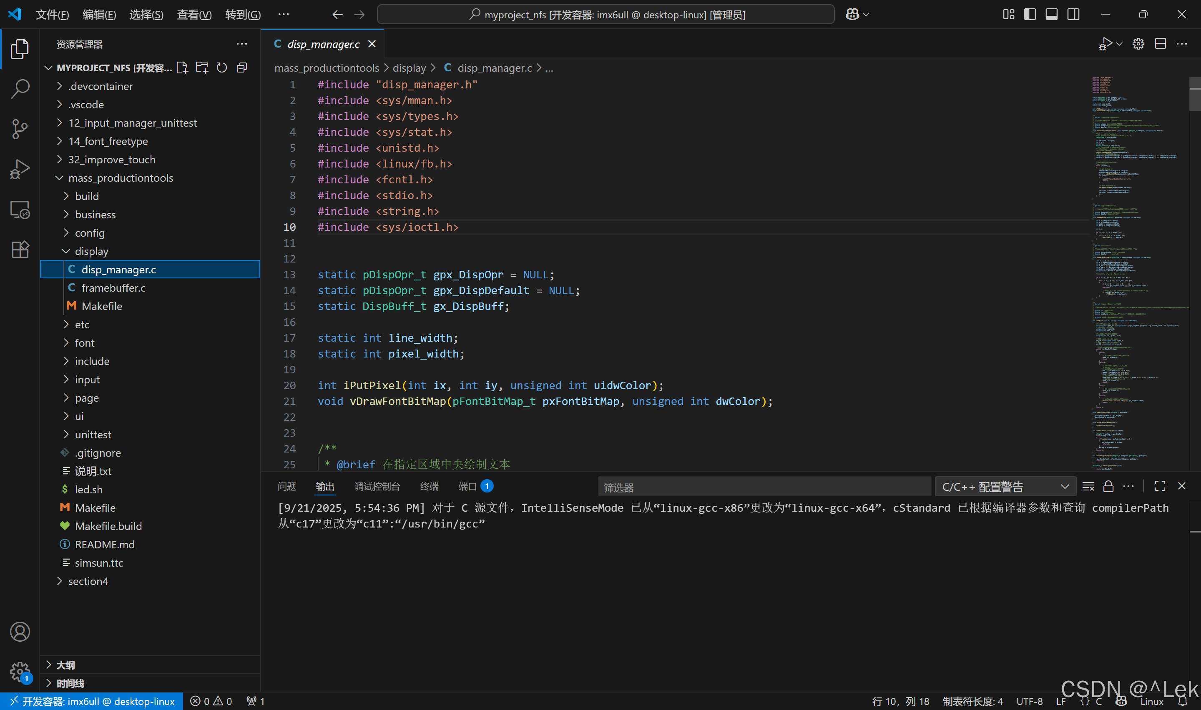This screenshot has width=1201, height=710.
Task: Open Run and Debug view
Action: coord(20,169)
